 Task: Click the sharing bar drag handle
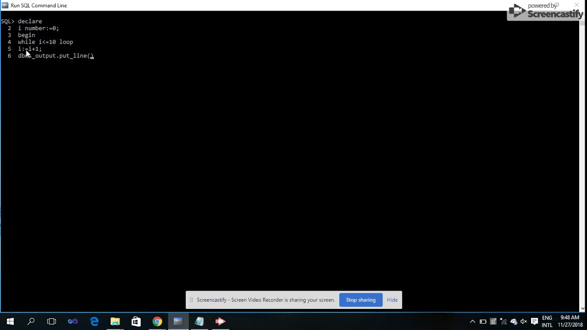[191, 300]
